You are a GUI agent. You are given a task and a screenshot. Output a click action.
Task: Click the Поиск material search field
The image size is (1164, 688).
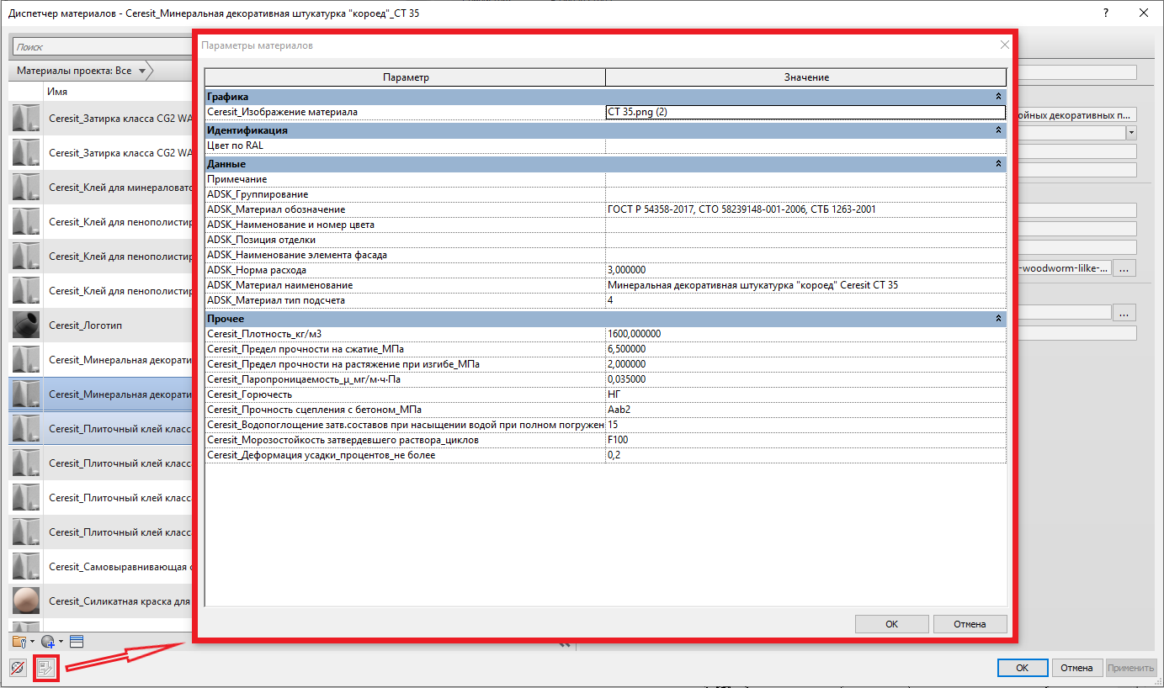101,47
